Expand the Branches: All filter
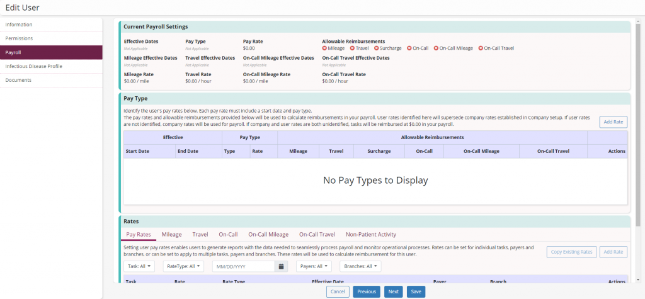 point(360,266)
